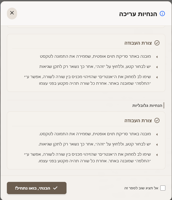This screenshot has height=200, width=172.
Task: Click the blue info icon beside הנחיות עריכה
Action: [162, 14]
